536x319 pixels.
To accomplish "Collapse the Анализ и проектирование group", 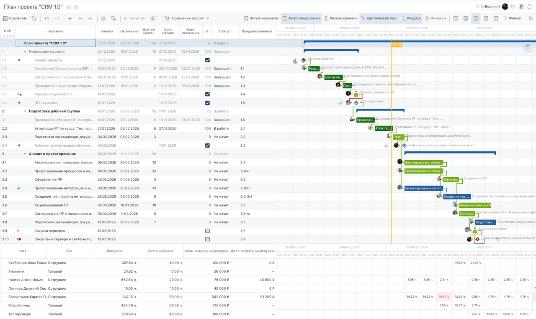I will [x=25, y=154].
